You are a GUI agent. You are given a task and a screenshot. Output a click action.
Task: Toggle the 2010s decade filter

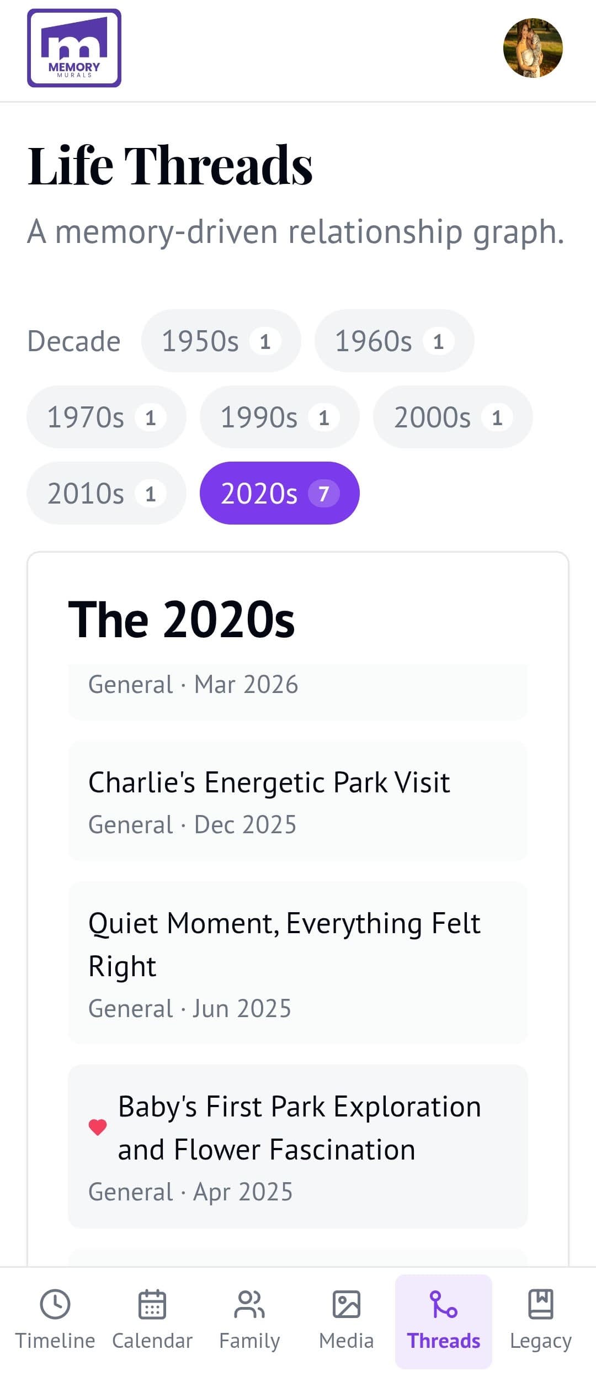[106, 493]
